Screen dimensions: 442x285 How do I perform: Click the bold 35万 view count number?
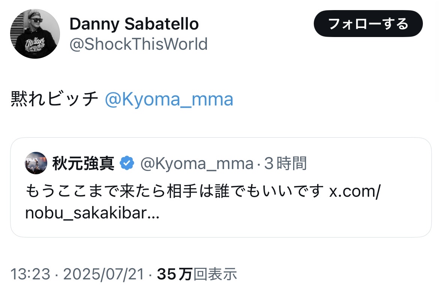coord(174,274)
